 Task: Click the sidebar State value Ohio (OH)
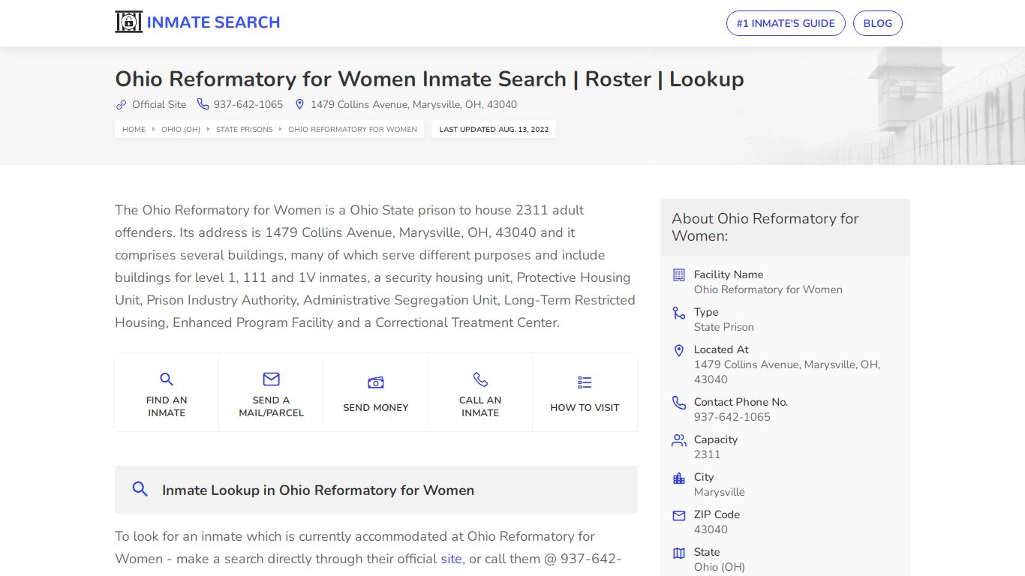[720, 567]
